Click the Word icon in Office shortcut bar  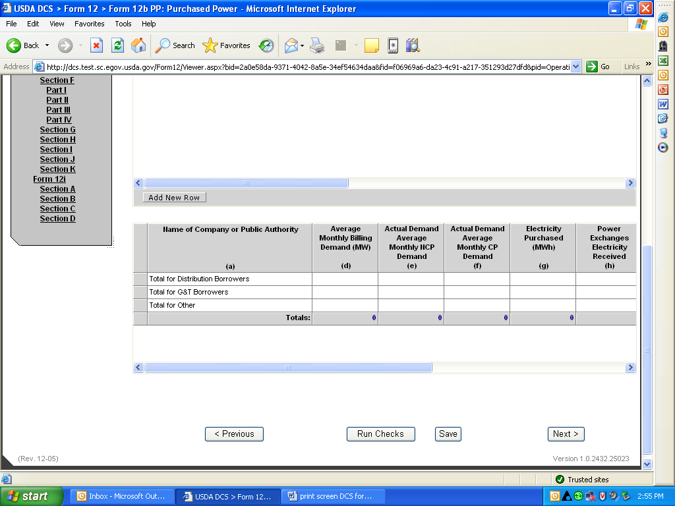(x=663, y=104)
